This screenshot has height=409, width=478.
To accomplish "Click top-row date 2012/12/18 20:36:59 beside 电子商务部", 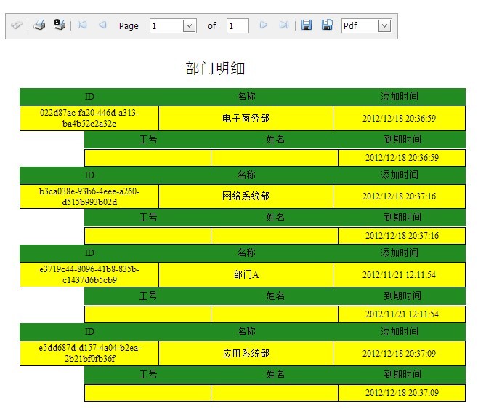I will pyautogui.click(x=399, y=118).
